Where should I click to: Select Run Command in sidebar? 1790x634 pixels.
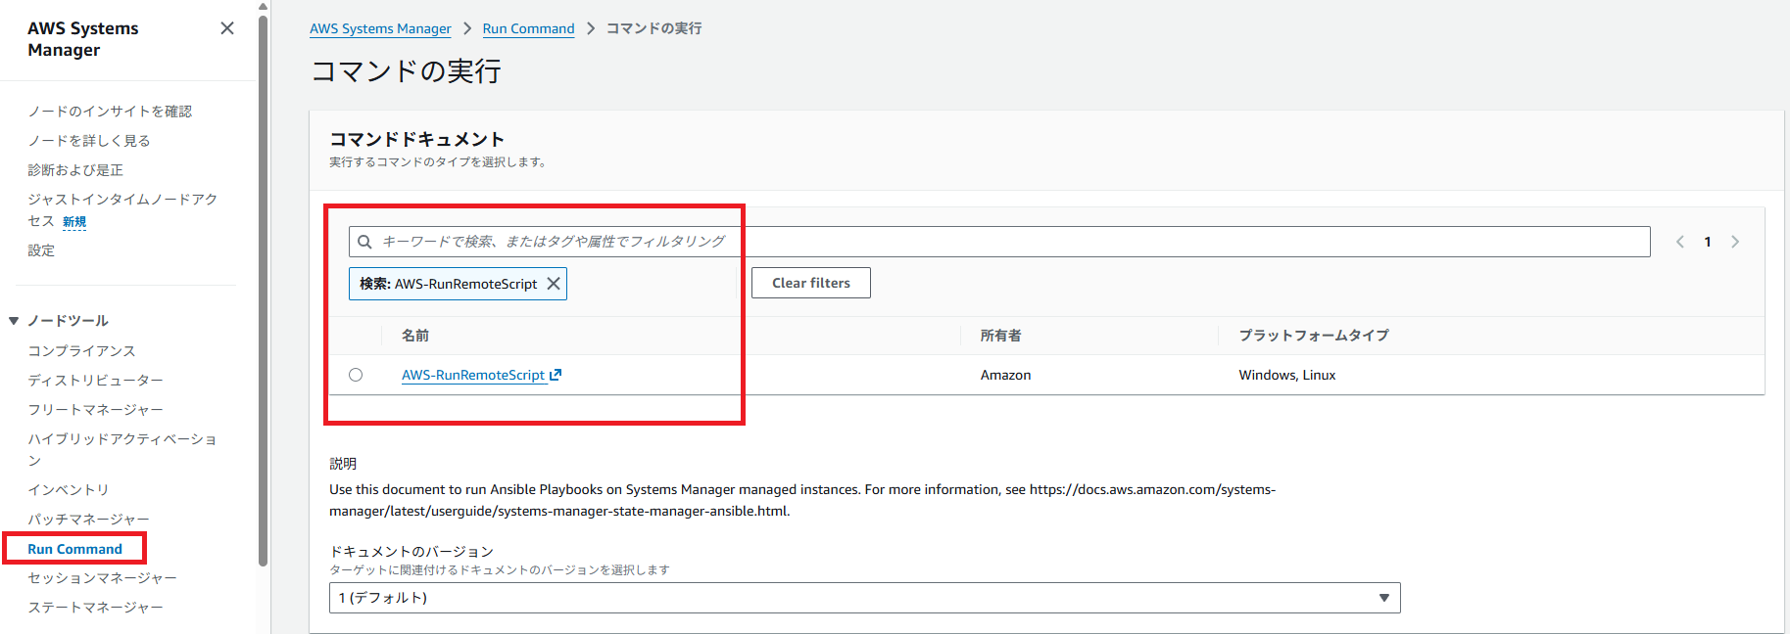pyautogui.click(x=75, y=549)
